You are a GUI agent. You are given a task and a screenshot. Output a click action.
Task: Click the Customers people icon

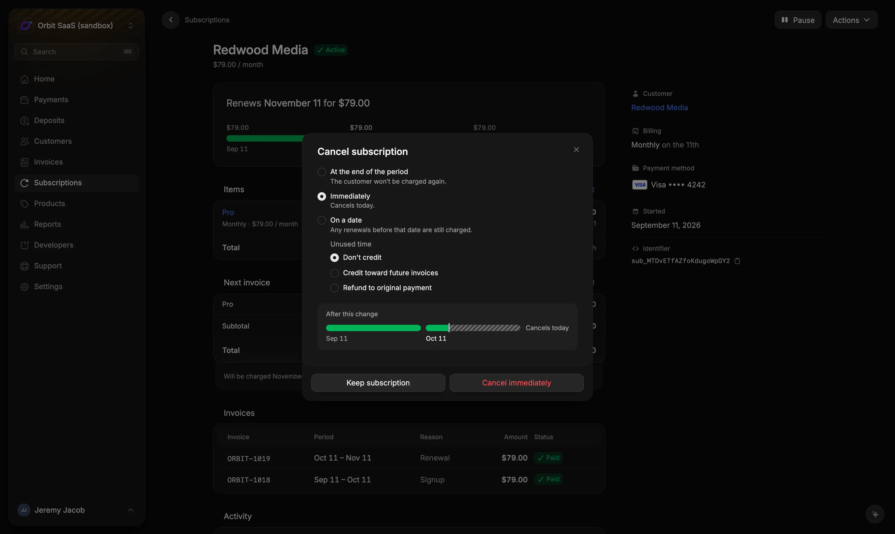tap(25, 141)
